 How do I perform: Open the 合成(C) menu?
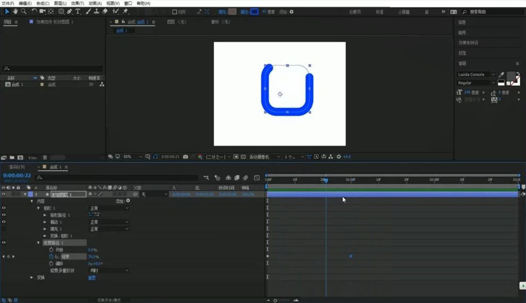tap(43, 3)
